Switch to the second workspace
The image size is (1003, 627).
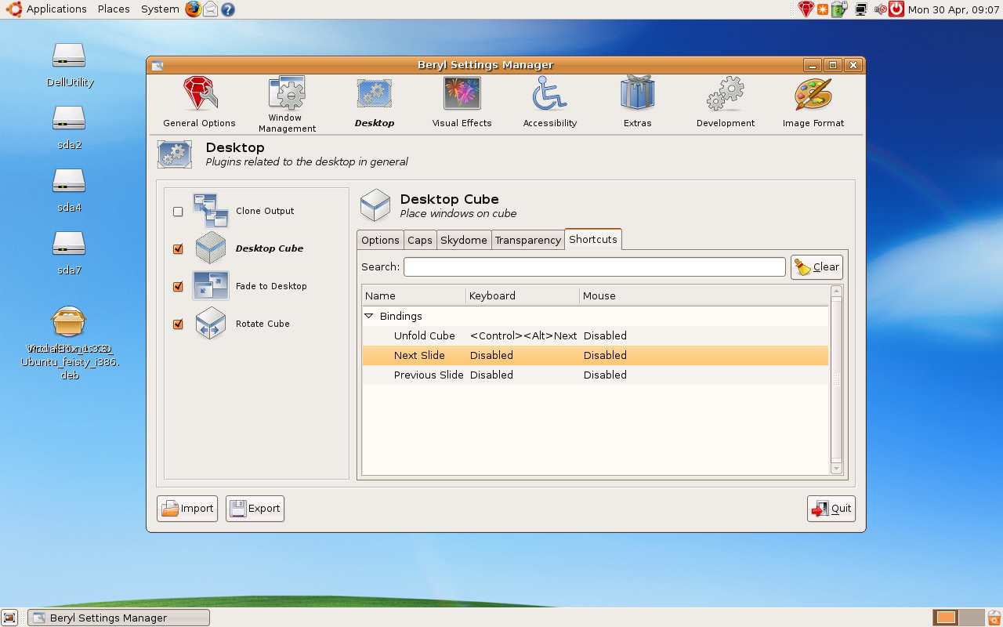(972, 618)
